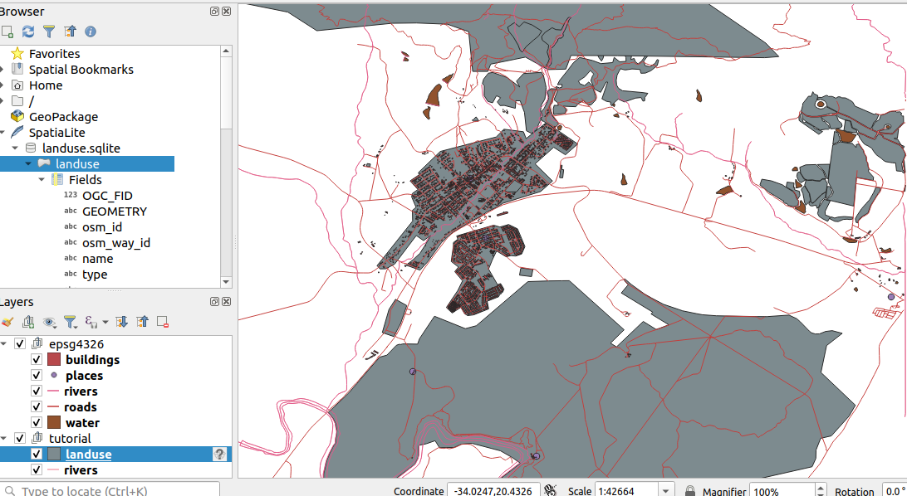The image size is (907, 496).
Task: Float the Browser panel
Action: (x=214, y=12)
